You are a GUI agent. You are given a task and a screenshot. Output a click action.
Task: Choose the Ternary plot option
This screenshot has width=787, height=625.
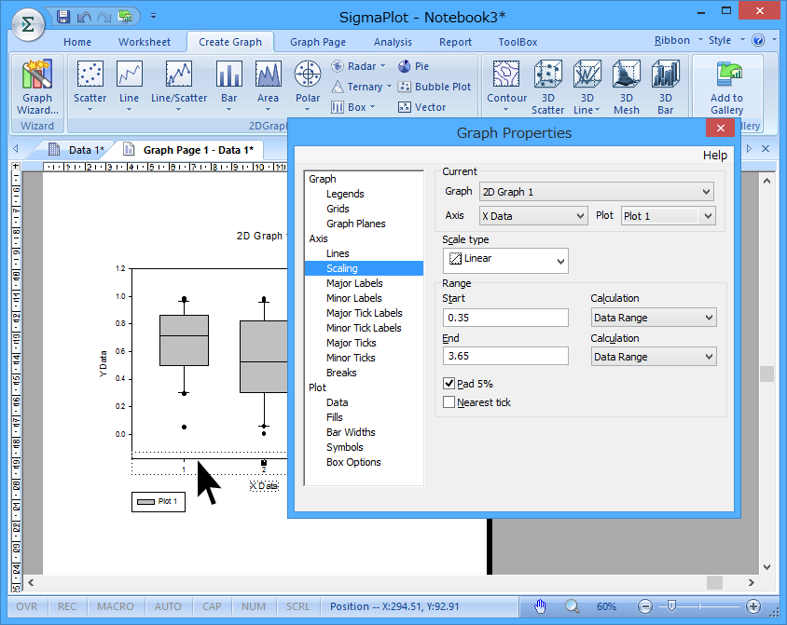point(362,87)
